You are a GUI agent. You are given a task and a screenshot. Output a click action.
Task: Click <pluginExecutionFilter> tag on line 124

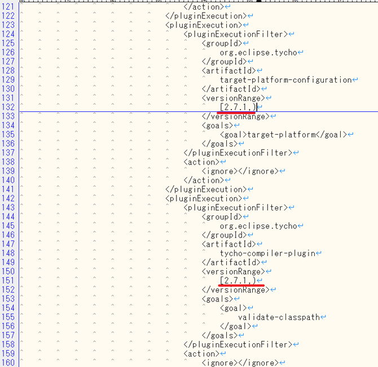(235, 34)
